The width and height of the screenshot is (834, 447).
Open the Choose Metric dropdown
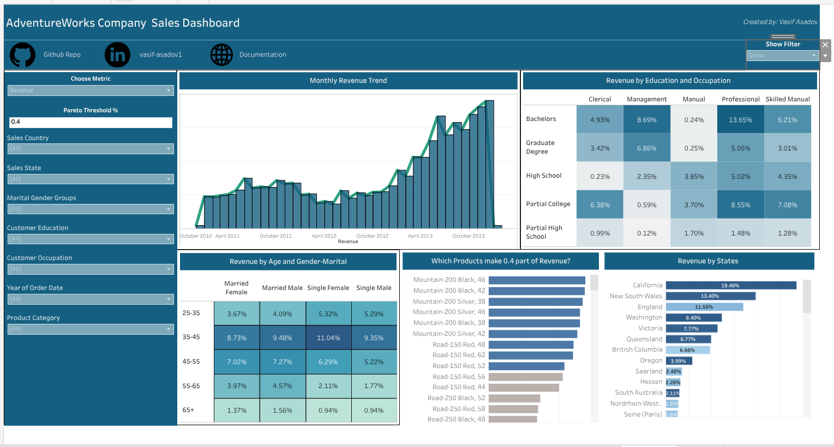(x=91, y=90)
